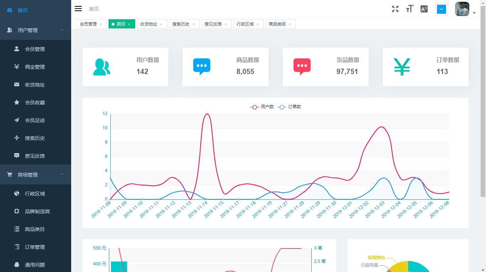Screen dimensions: 486x272
Task: Hide the 用户数 series via chart legend
Action: pyautogui.click(x=262, y=107)
